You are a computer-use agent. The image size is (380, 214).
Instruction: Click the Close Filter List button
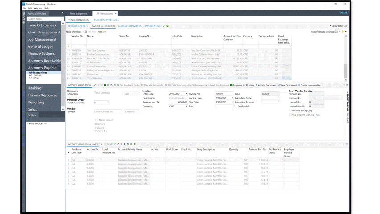pos(338,26)
